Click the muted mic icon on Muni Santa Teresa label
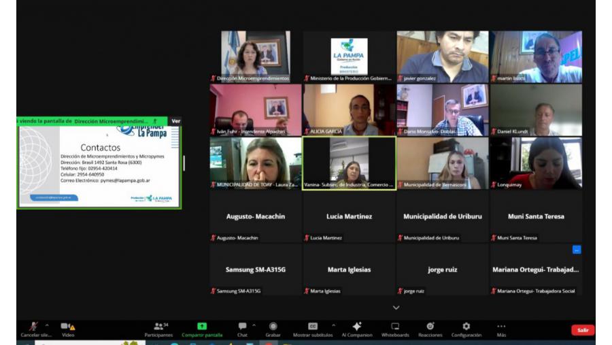612x345 pixels. pos(494,237)
